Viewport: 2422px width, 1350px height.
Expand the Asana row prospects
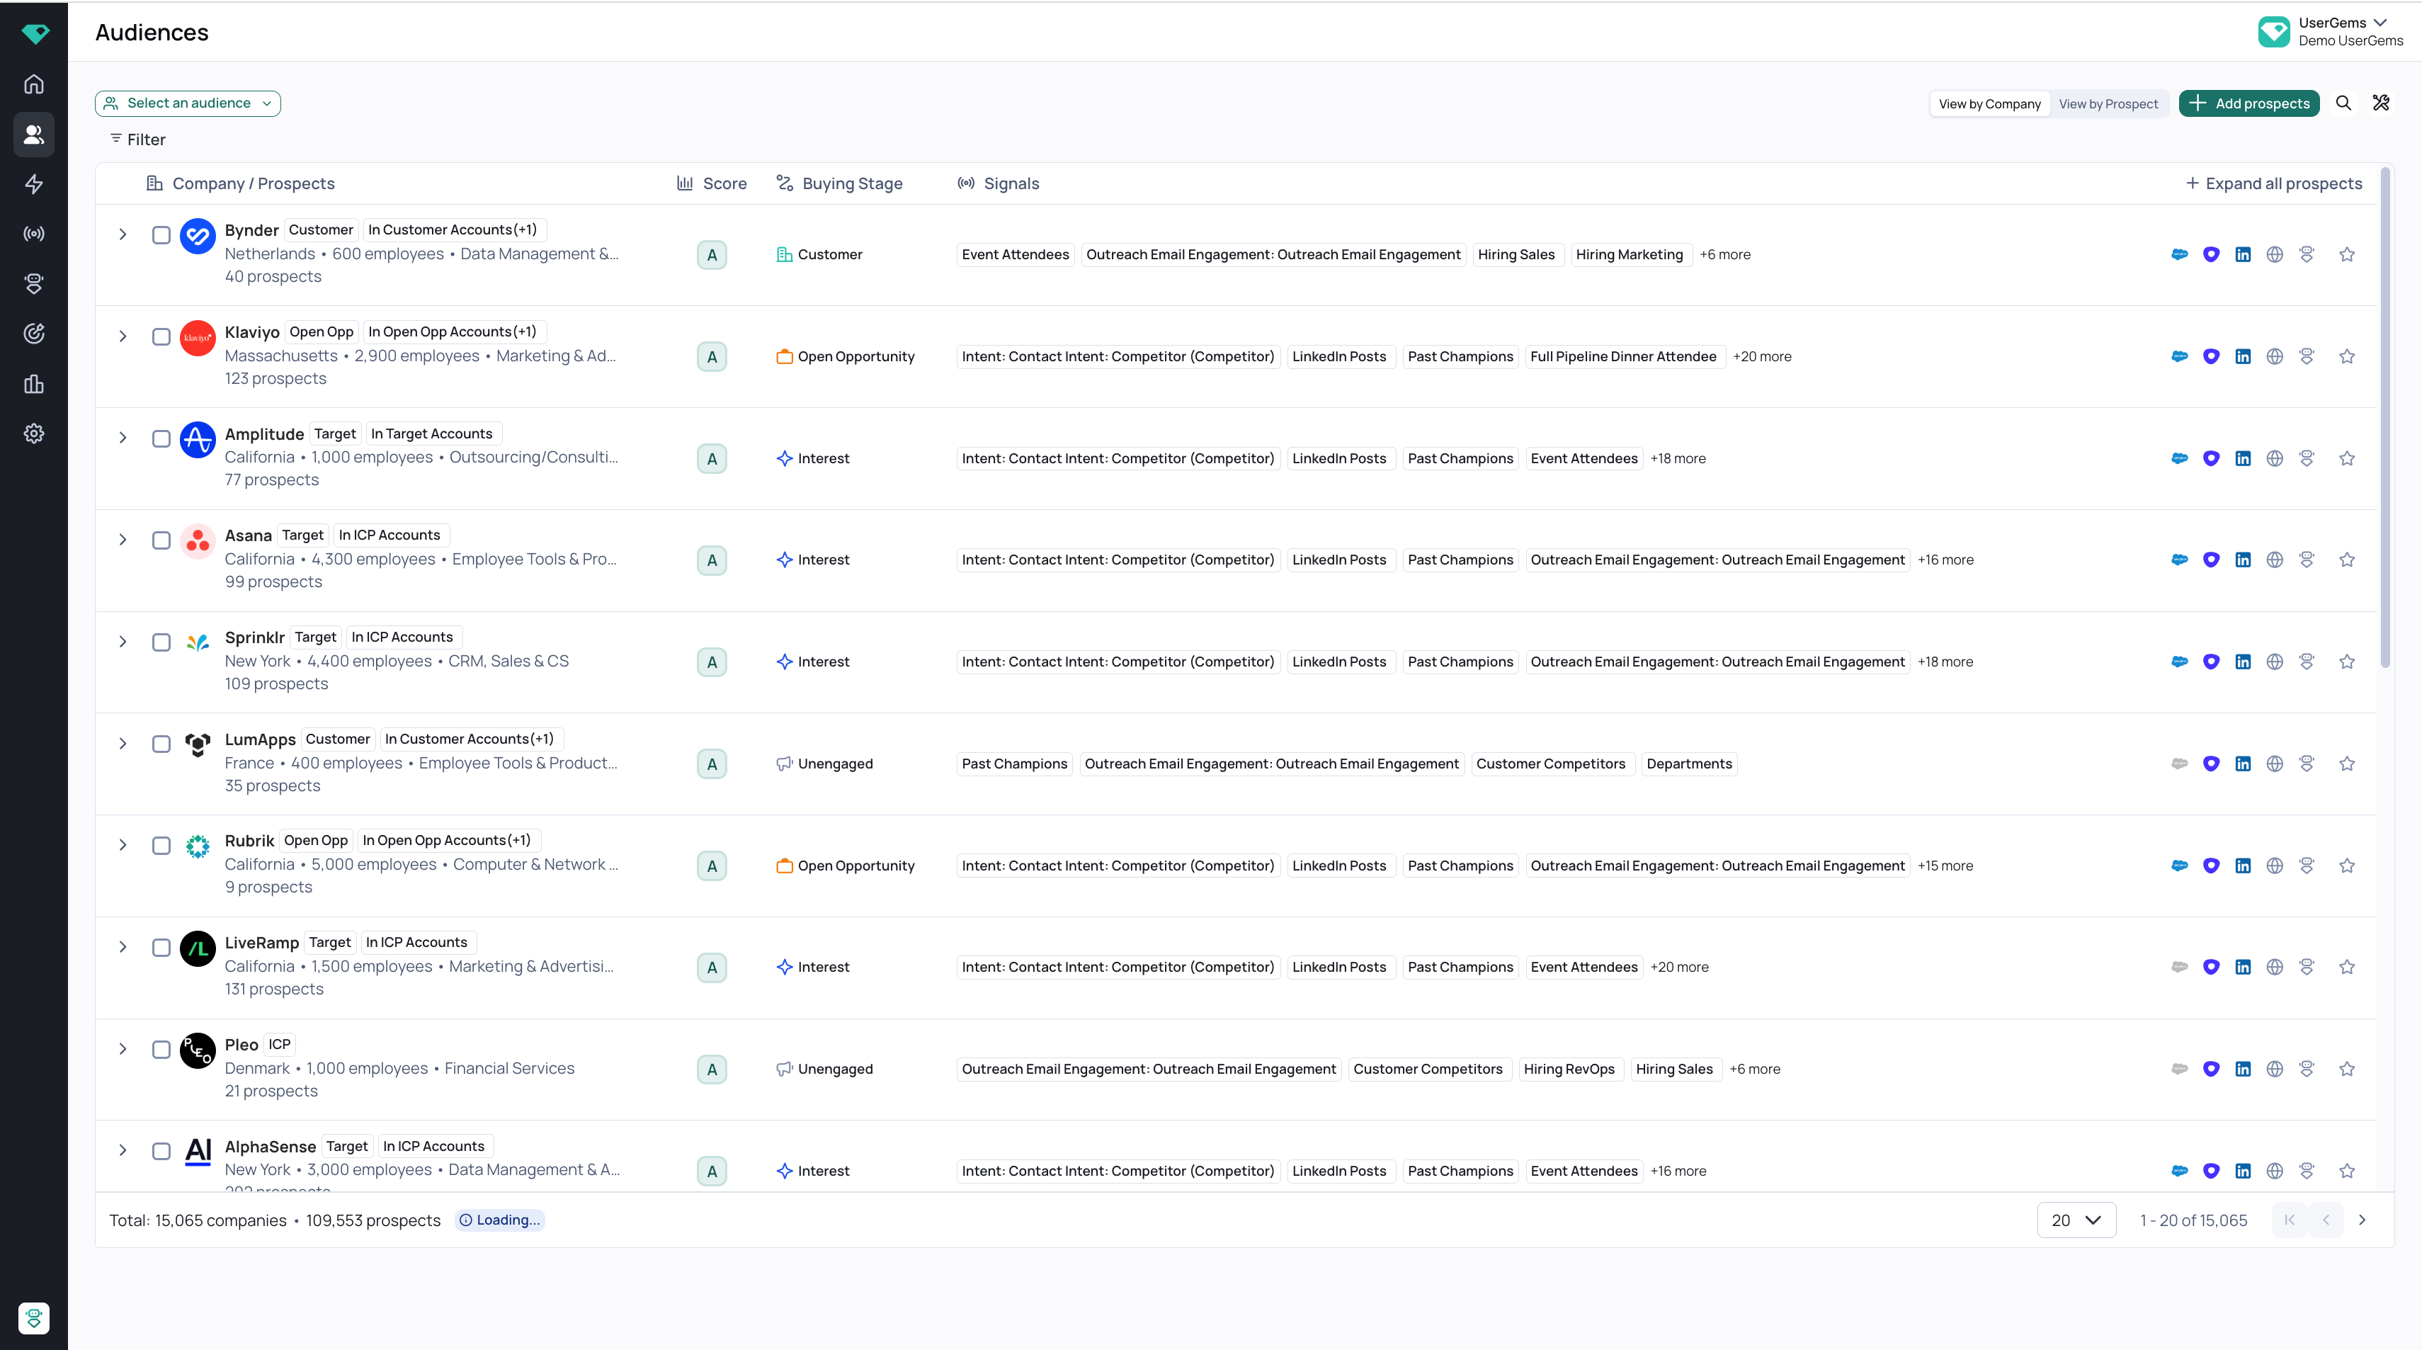click(x=123, y=540)
